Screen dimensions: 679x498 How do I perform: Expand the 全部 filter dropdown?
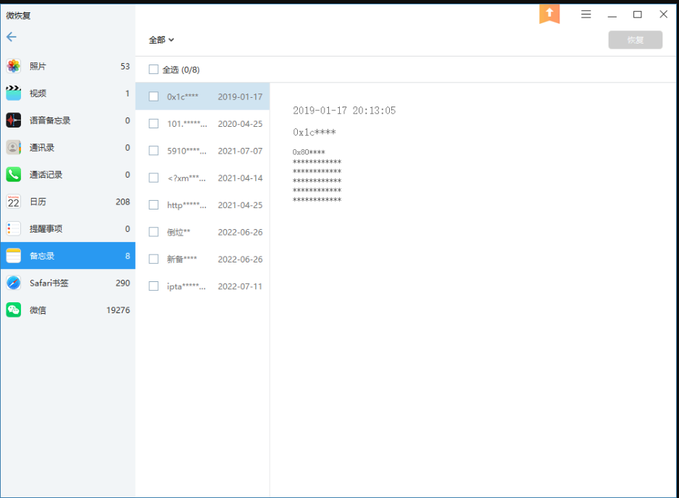[162, 40]
